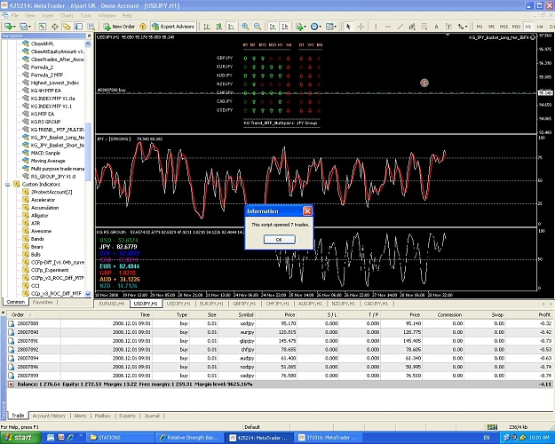Viewport: 555px width, 444px height.
Task: Open the Tools menu
Action: (85, 16)
